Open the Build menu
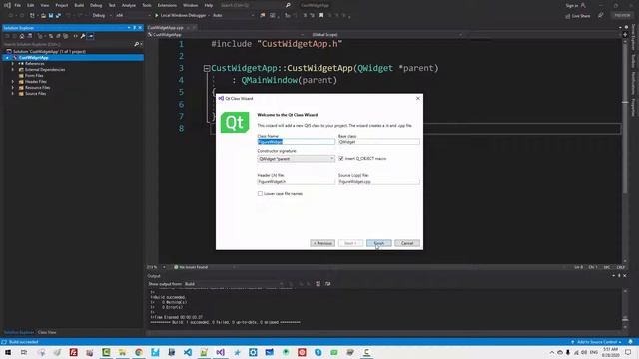639x359 pixels. coord(79,5)
